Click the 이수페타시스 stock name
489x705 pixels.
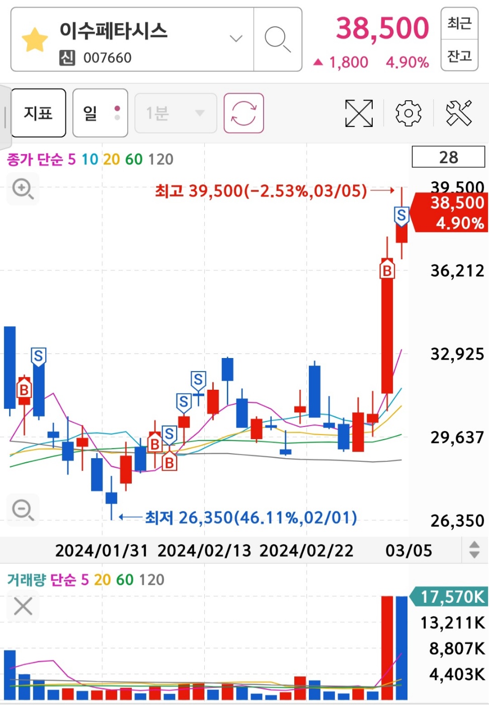pyautogui.click(x=114, y=31)
